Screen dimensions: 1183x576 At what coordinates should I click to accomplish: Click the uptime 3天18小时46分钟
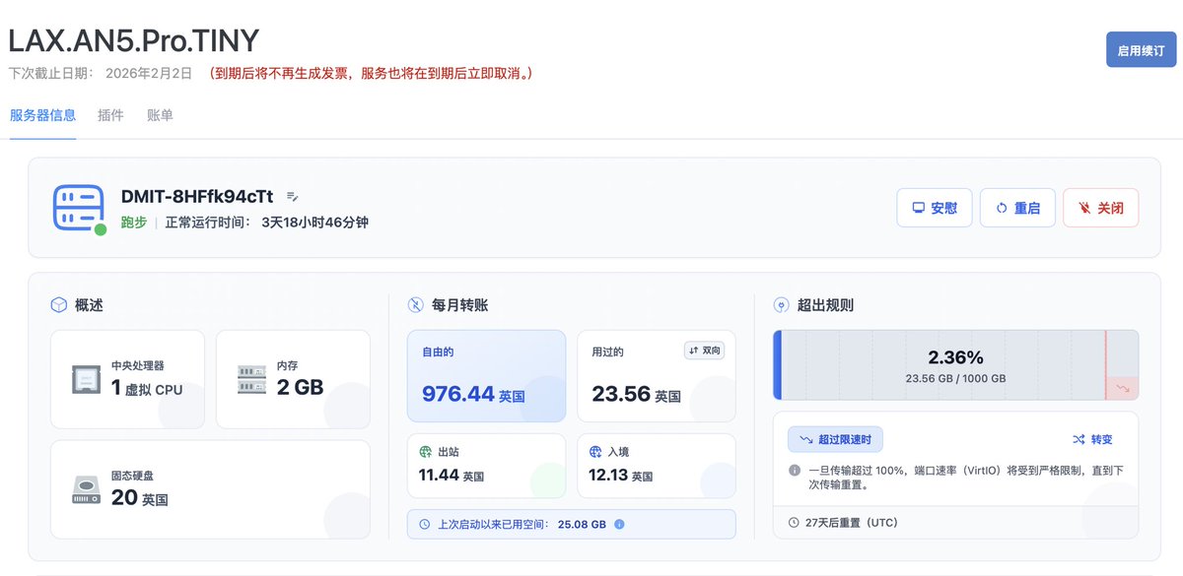click(314, 223)
